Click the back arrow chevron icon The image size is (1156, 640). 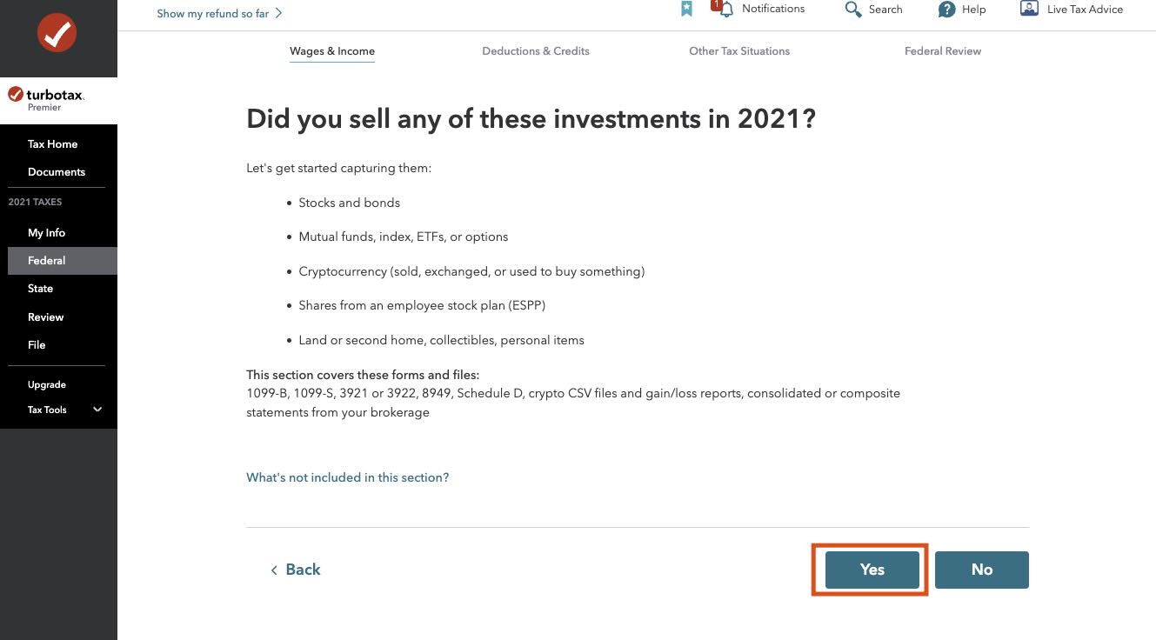tap(274, 570)
